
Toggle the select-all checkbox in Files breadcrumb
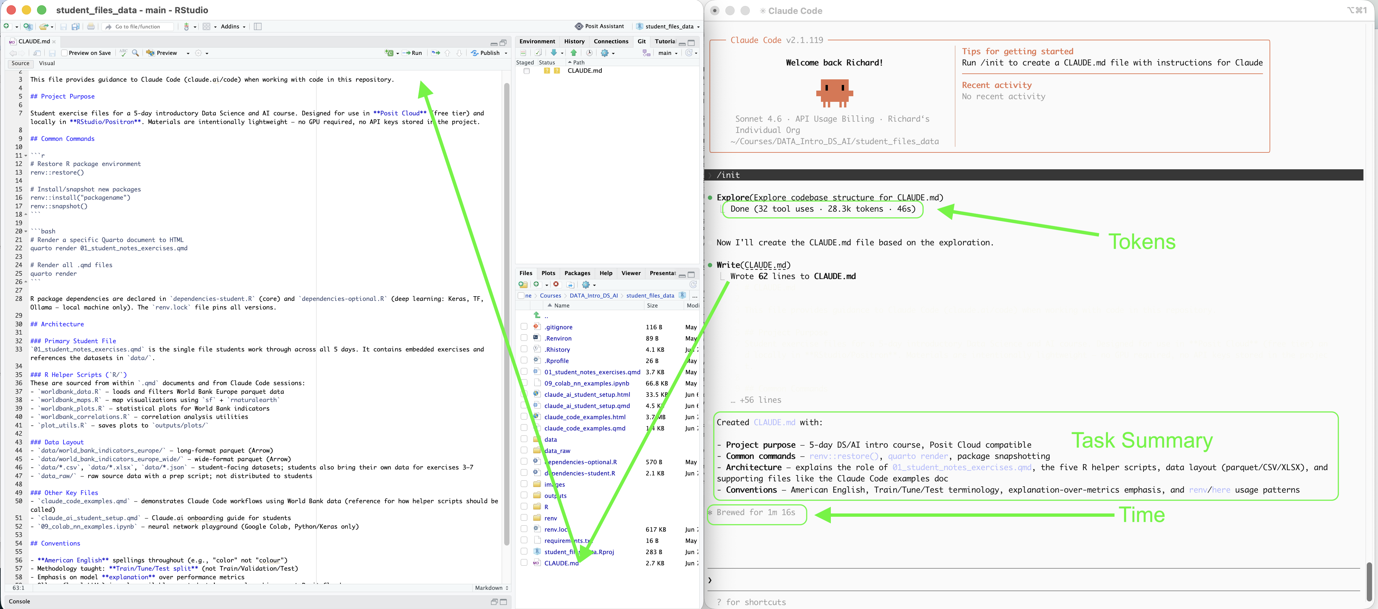click(x=521, y=295)
